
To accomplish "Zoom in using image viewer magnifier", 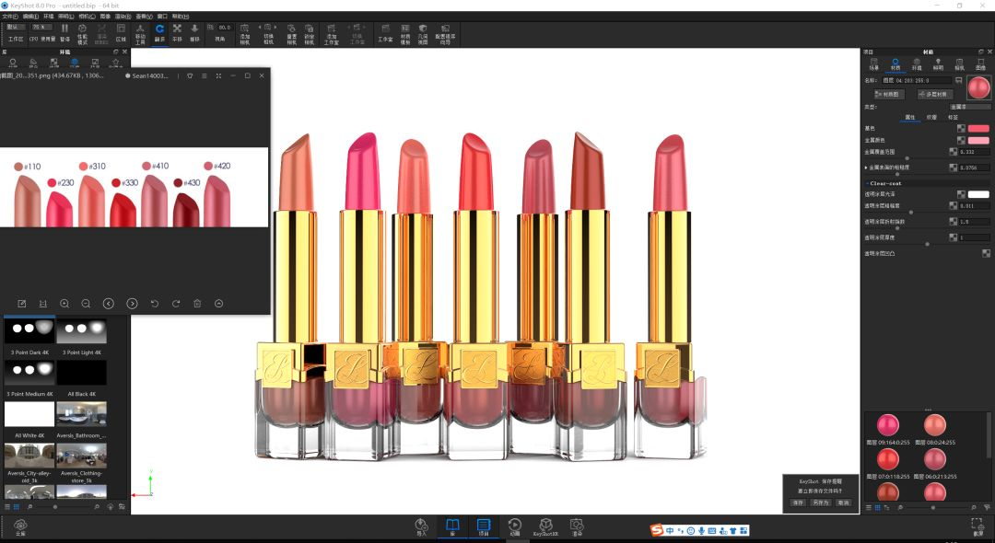I will 64,304.
